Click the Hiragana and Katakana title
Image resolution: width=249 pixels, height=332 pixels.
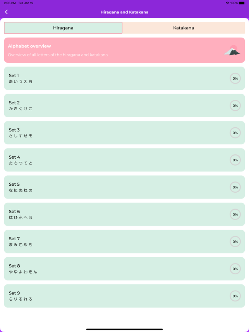coord(124,12)
